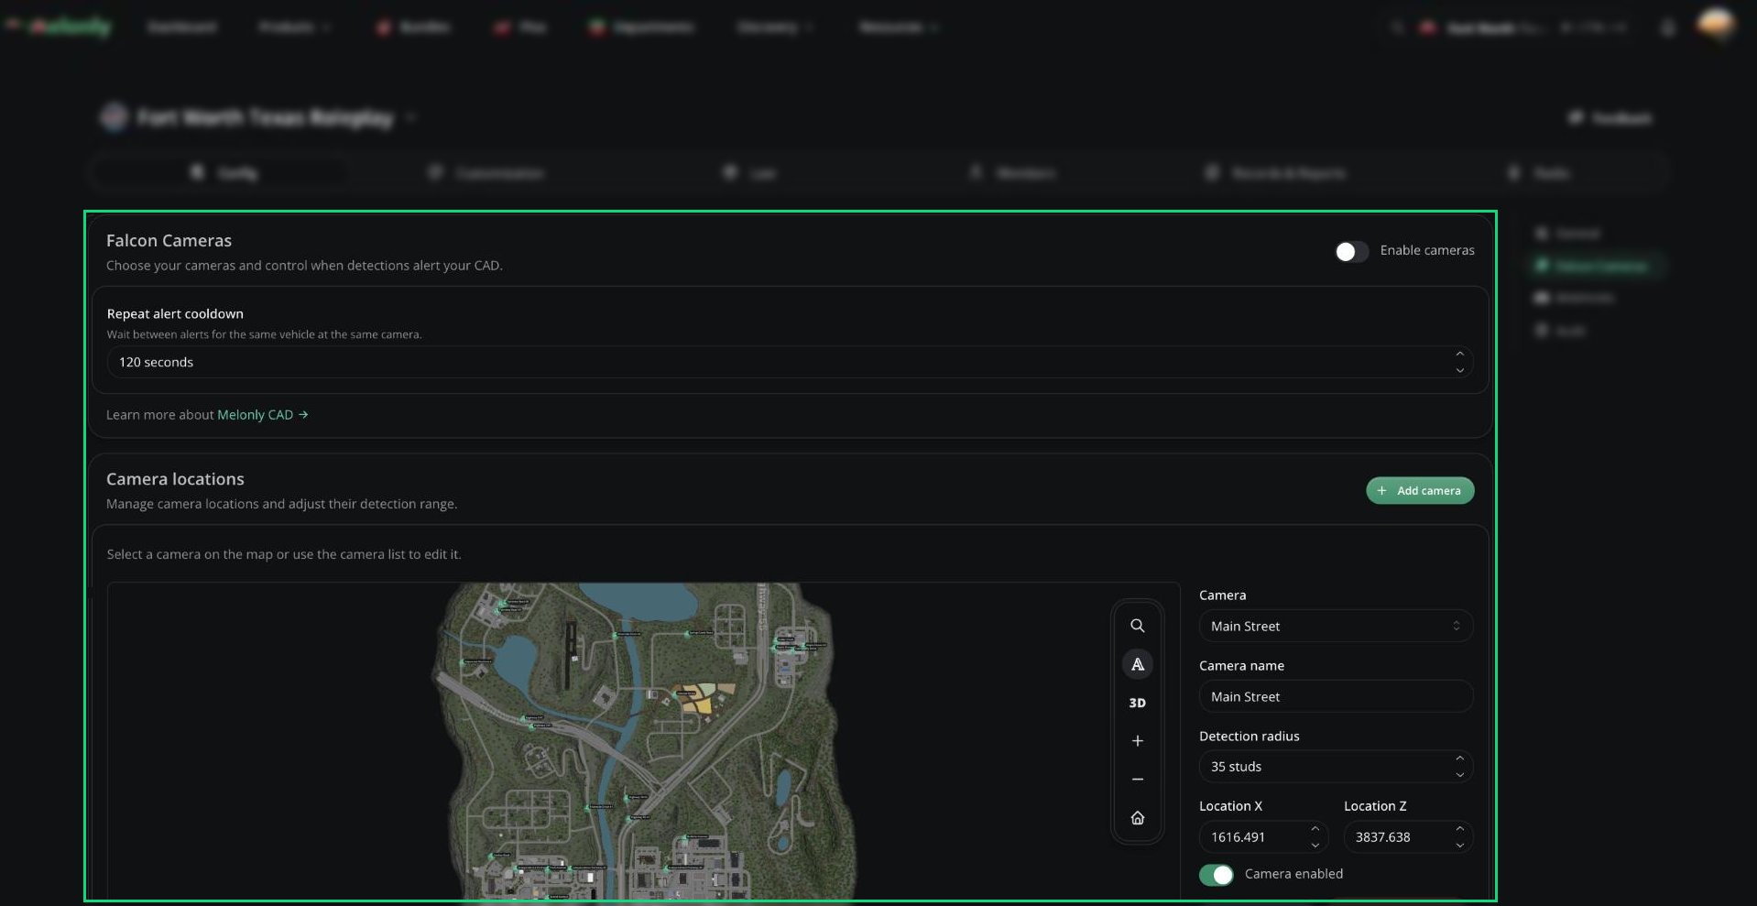Turn off the Camera enabled switch
The width and height of the screenshot is (1757, 906).
(x=1217, y=875)
